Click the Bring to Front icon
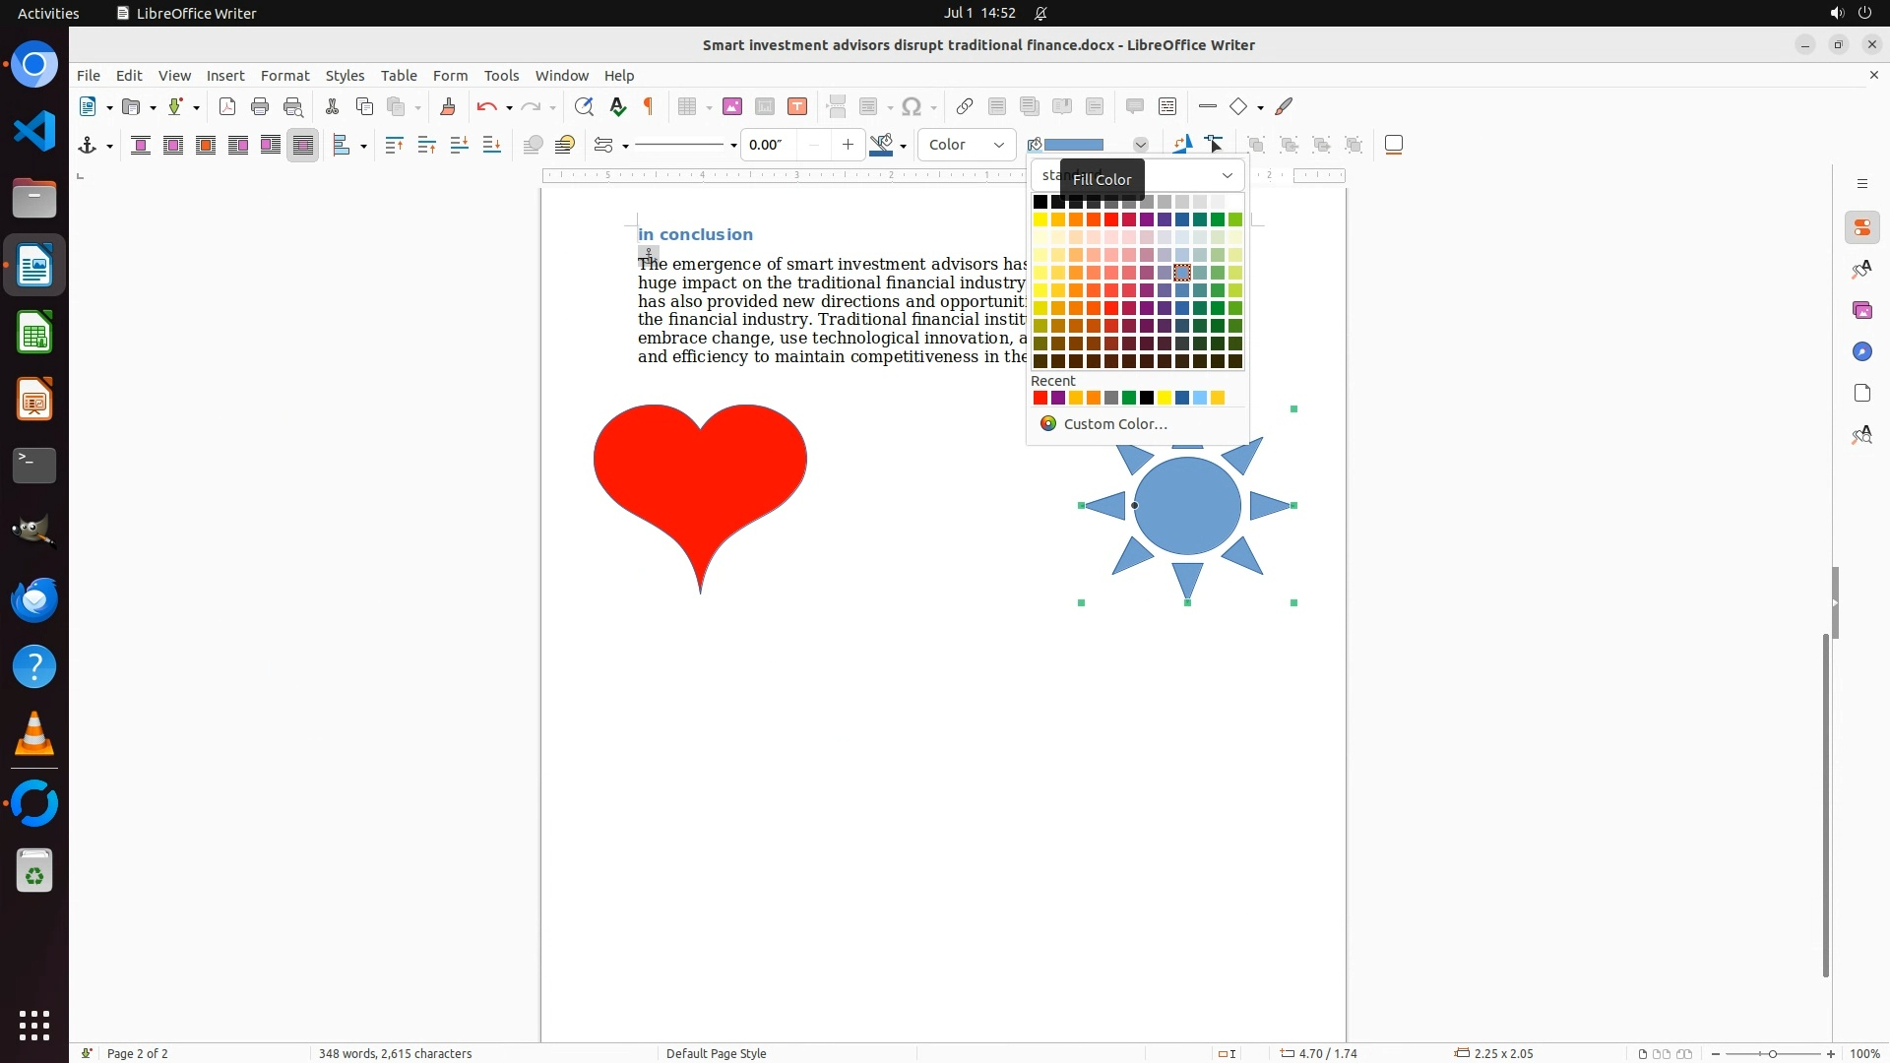1890x1063 pixels. [x=395, y=146]
